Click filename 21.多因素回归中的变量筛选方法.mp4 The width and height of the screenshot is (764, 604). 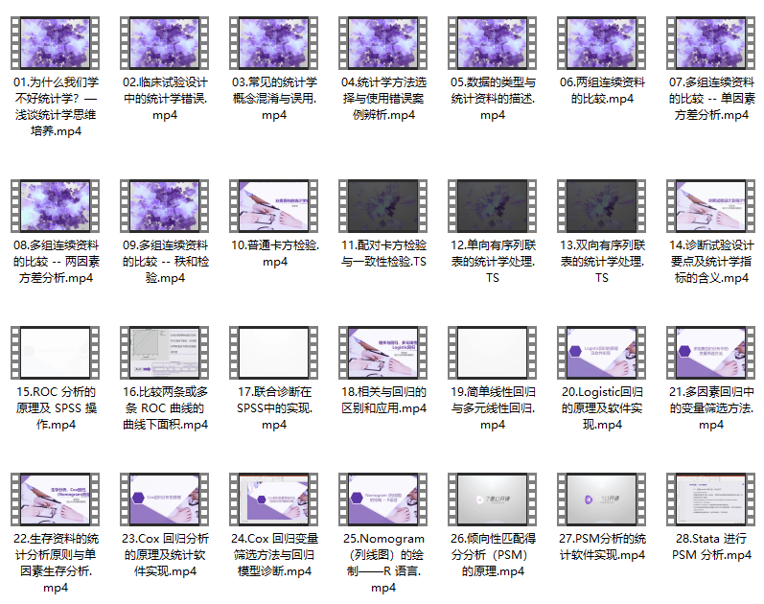(x=711, y=408)
